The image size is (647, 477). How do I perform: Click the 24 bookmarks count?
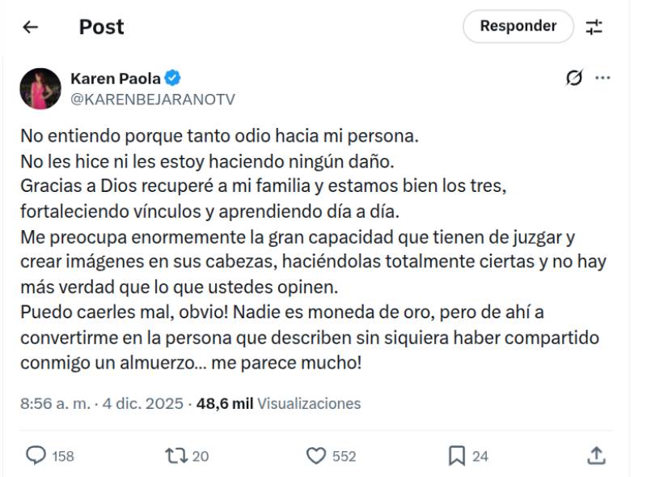coord(480,457)
